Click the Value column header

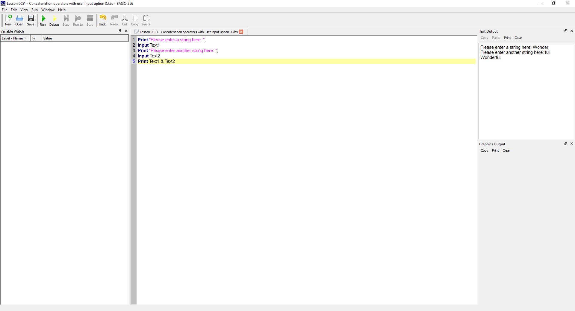(x=48, y=38)
